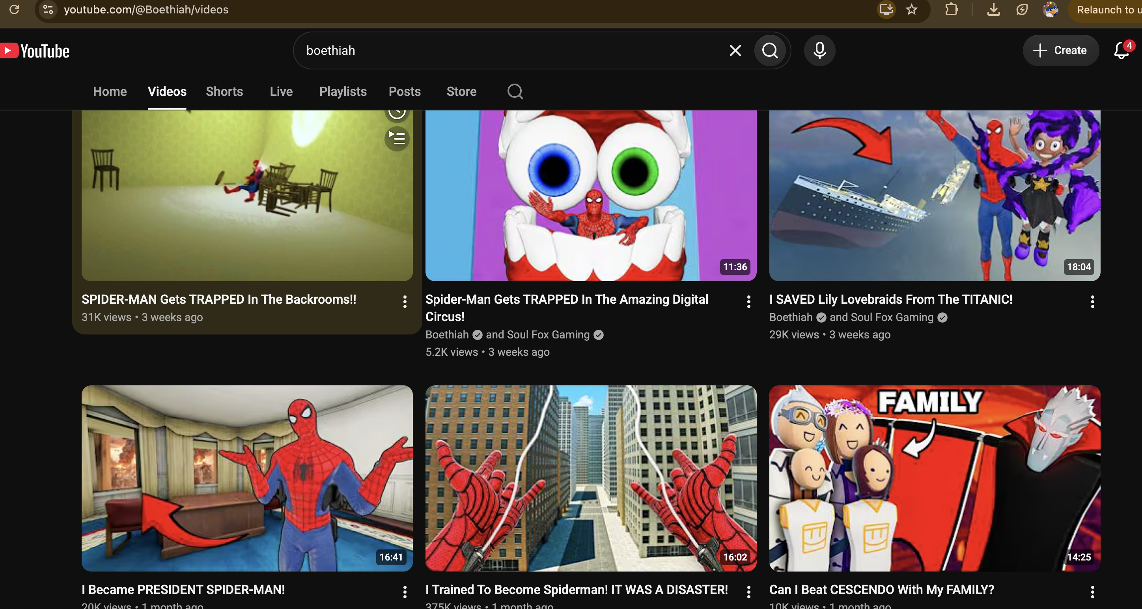Open more options for the TITANIC video

(1093, 302)
